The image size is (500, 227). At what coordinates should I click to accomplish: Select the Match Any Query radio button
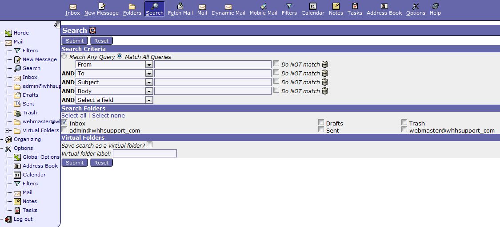pos(64,57)
